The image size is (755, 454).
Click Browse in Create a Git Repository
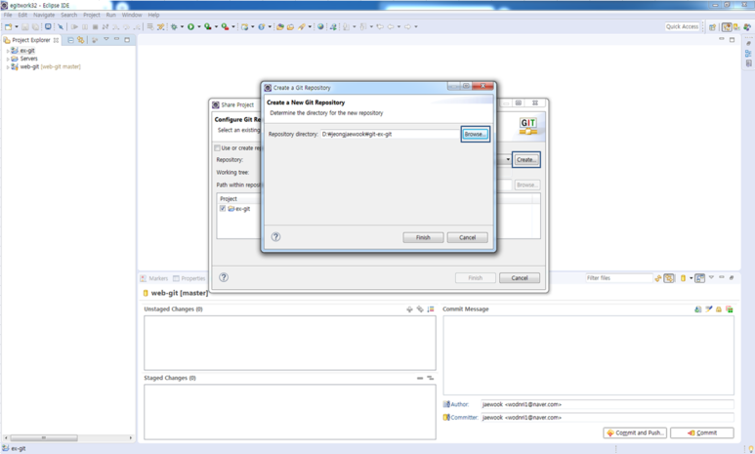476,134
